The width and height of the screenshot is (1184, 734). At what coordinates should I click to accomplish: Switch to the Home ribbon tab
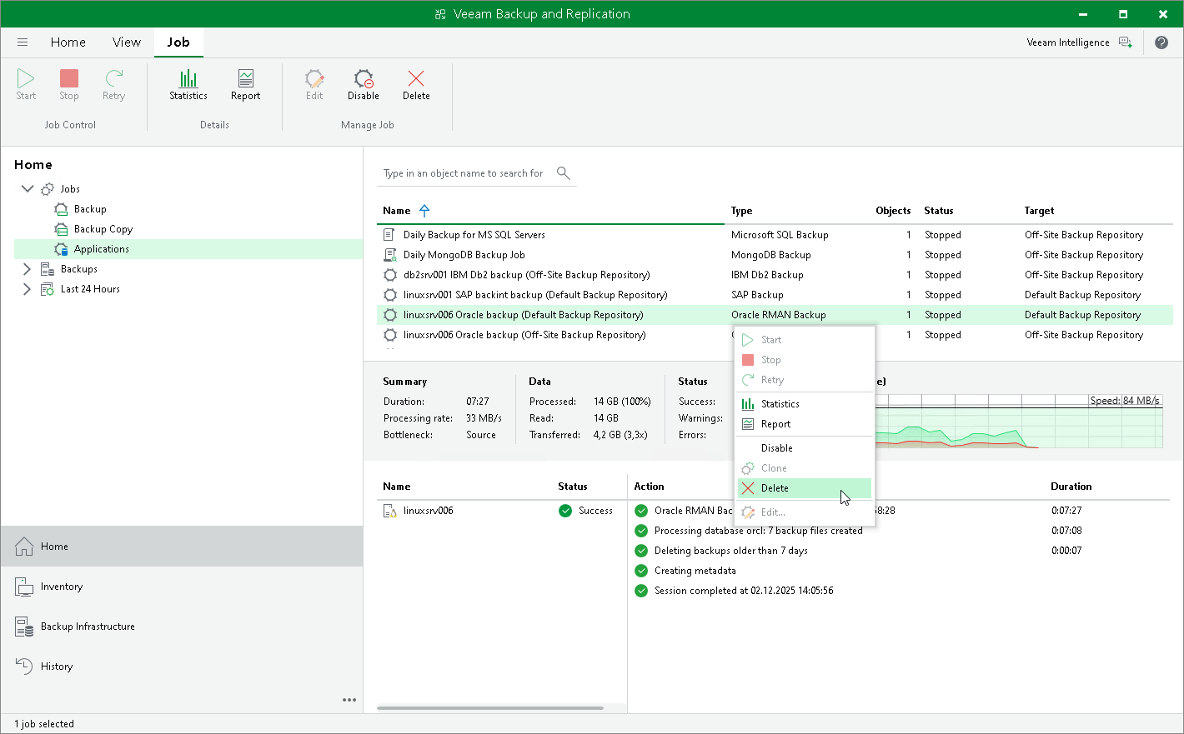(x=68, y=42)
